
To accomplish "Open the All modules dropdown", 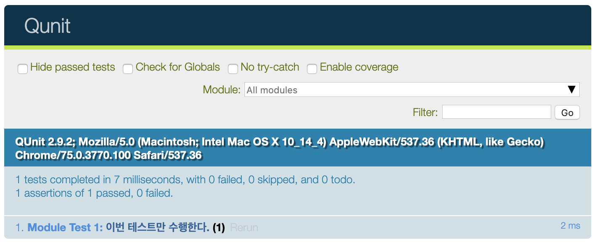I will coord(412,90).
